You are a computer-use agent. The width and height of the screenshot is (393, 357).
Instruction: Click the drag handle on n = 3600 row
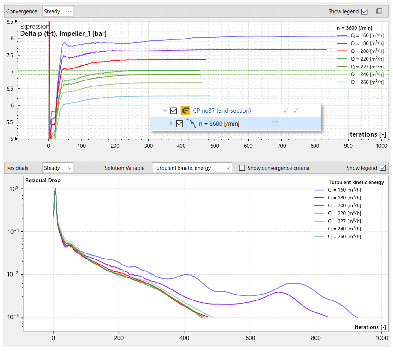(x=275, y=123)
